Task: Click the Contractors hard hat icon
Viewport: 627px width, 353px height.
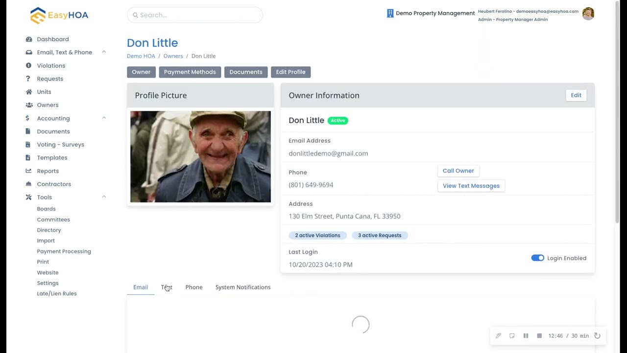Action: pos(29,184)
